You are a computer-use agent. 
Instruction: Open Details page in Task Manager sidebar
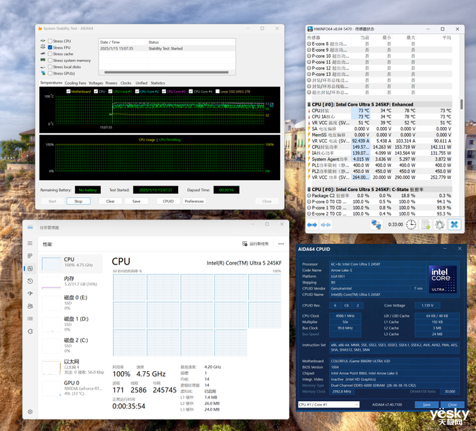click(30, 318)
